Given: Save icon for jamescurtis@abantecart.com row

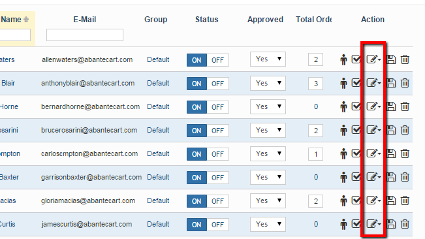Looking at the screenshot, I should pos(391,224).
